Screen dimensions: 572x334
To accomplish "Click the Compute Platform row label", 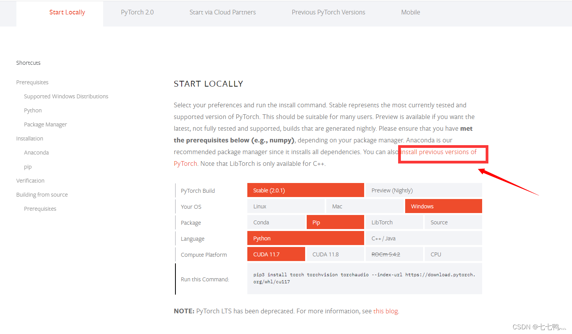I will [x=204, y=255].
